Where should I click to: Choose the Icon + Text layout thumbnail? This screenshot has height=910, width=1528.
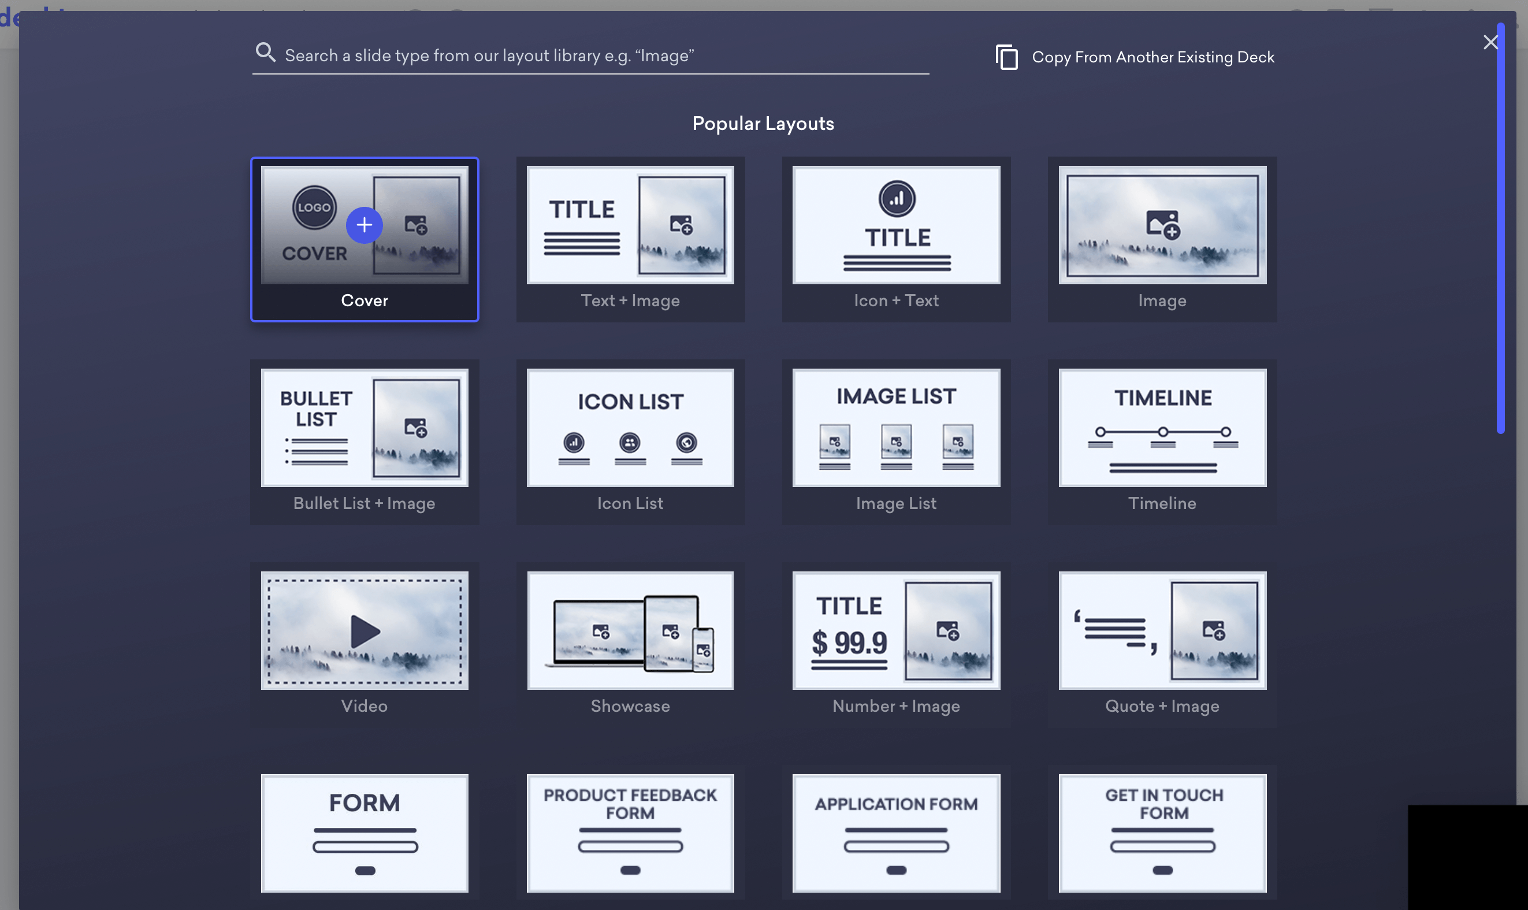click(896, 225)
